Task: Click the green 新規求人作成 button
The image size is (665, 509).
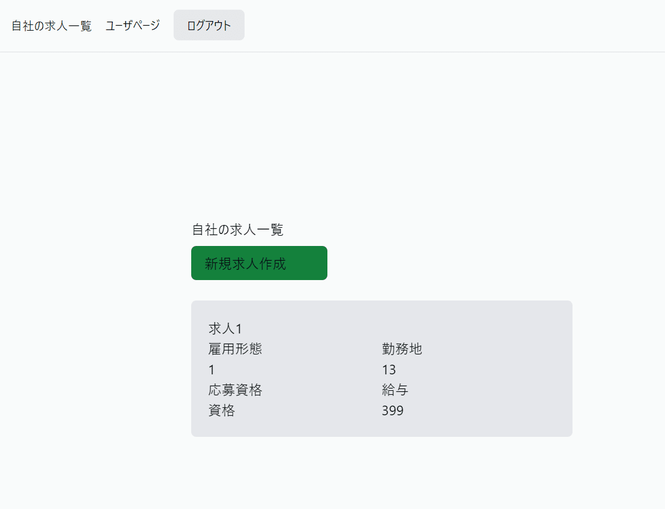Action: (259, 263)
